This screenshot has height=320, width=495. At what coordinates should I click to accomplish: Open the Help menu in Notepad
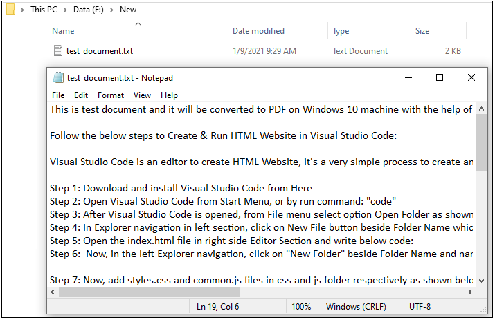click(169, 95)
